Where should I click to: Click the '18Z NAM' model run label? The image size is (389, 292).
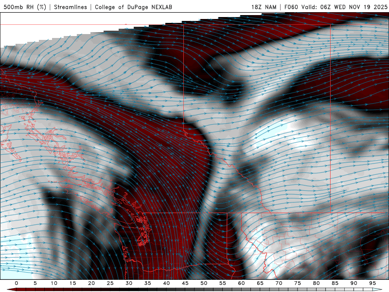coord(264,7)
